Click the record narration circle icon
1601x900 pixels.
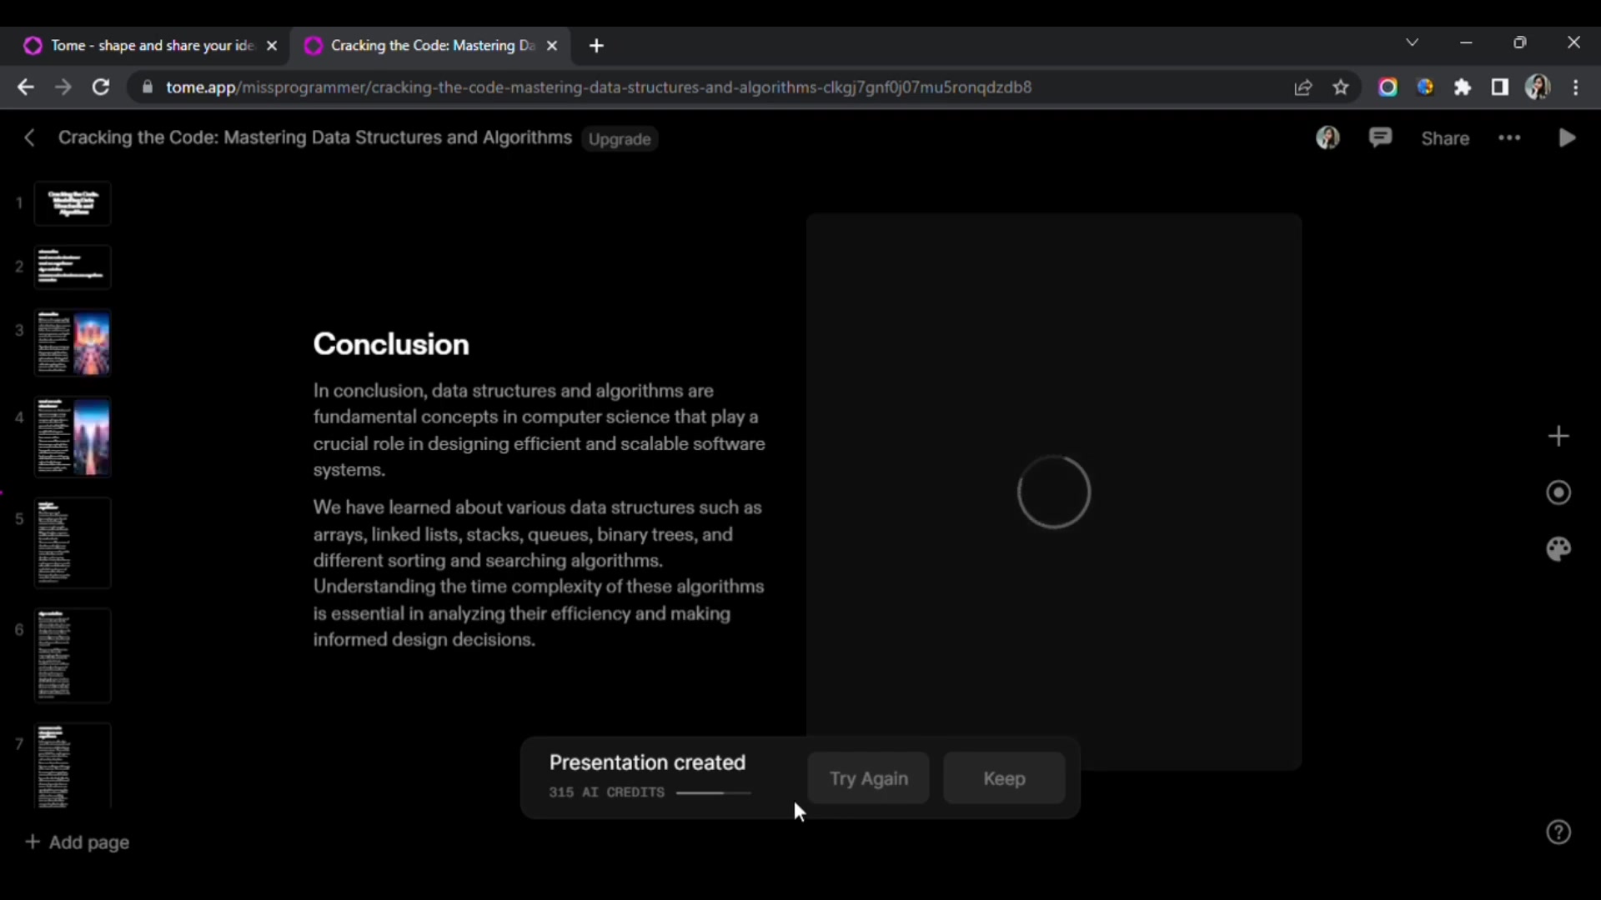pos(1558,492)
